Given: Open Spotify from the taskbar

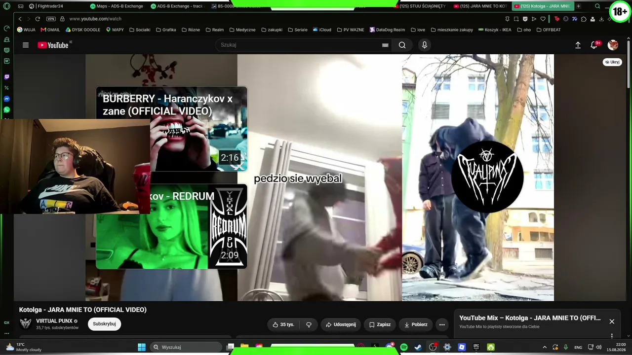Looking at the screenshot, I should 404,347.
